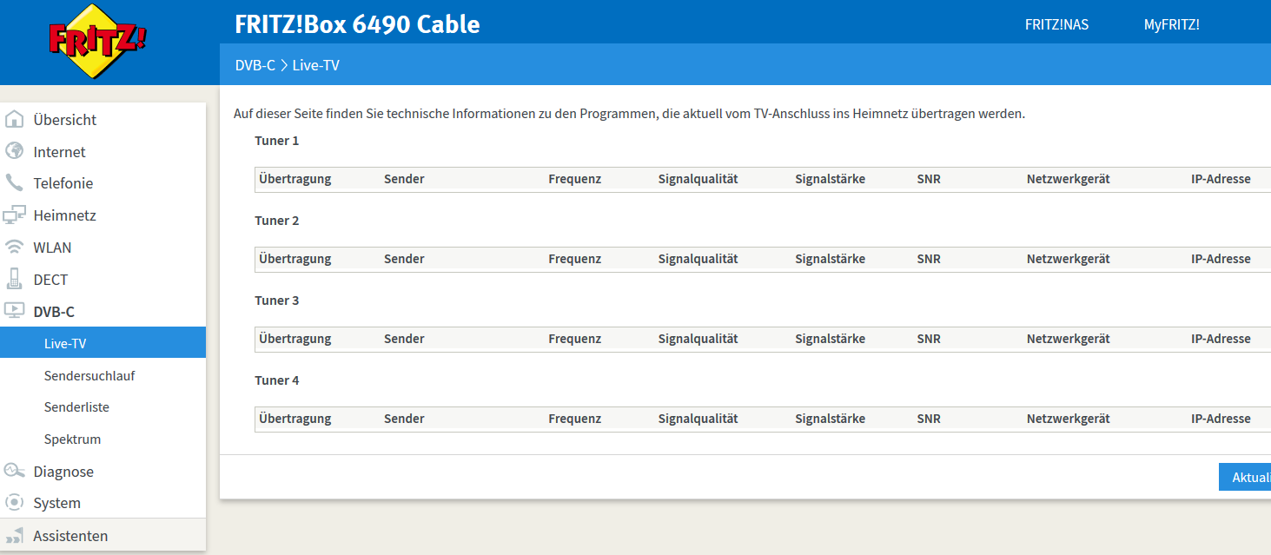Click the Heimnetz network devices icon

coord(14,215)
